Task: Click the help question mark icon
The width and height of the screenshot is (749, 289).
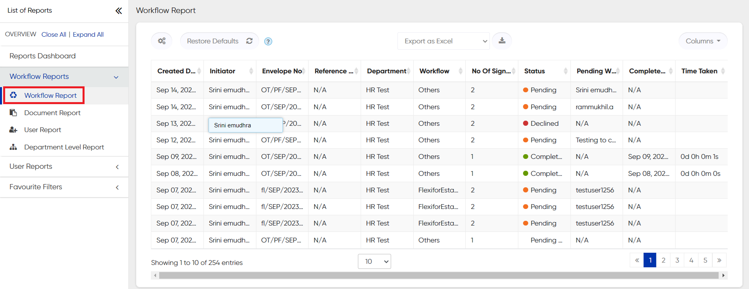Action: tap(268, 41)
